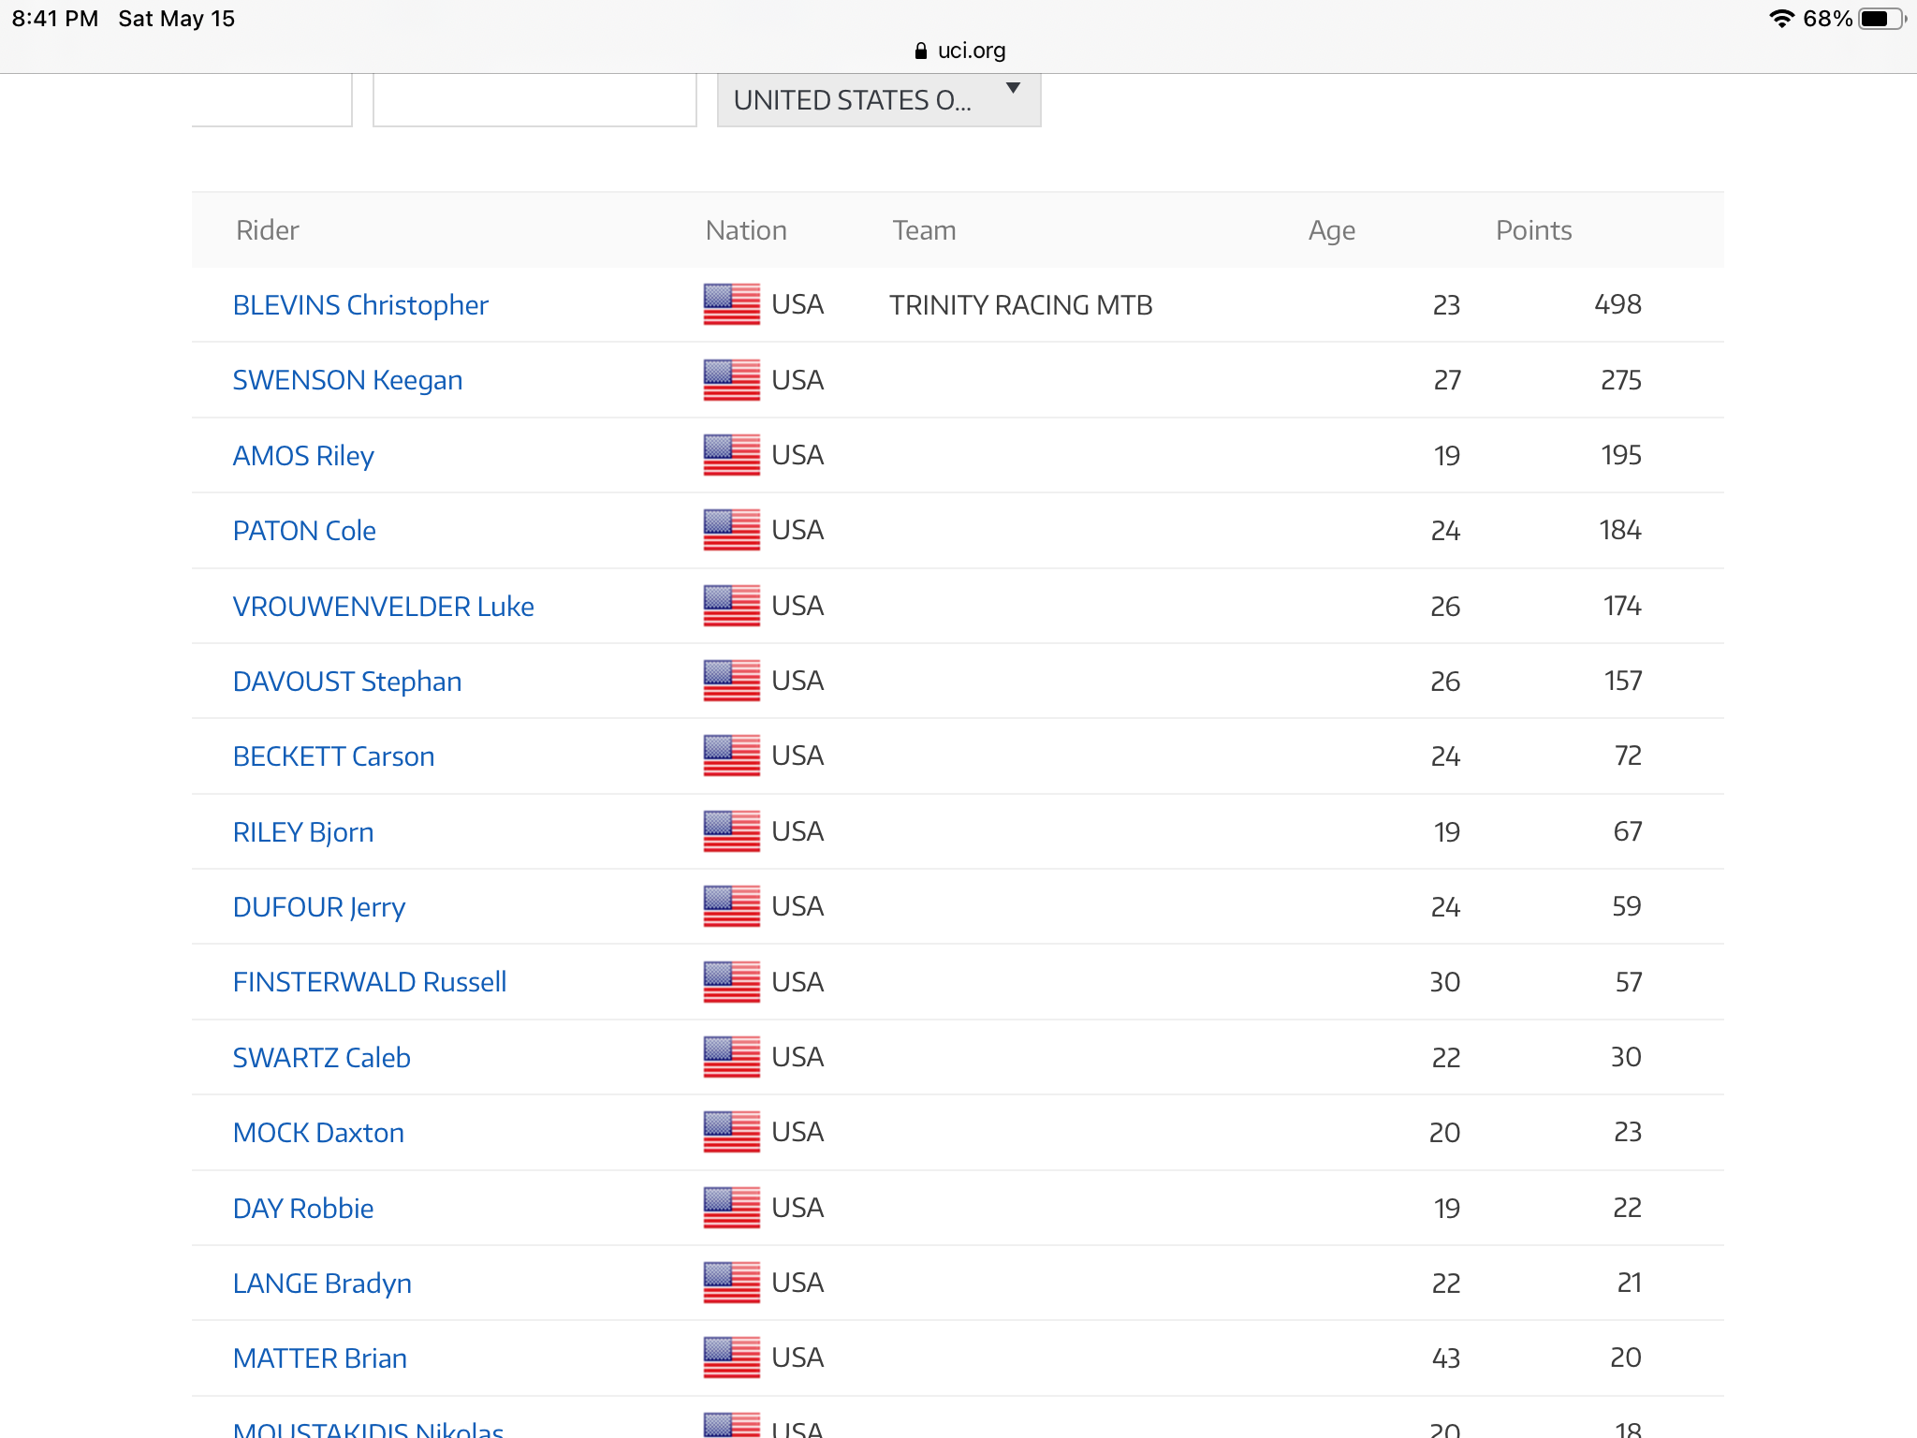
Task: Click the USA flag beside SWARTZ Caleb
Action: click(731, 1057)
